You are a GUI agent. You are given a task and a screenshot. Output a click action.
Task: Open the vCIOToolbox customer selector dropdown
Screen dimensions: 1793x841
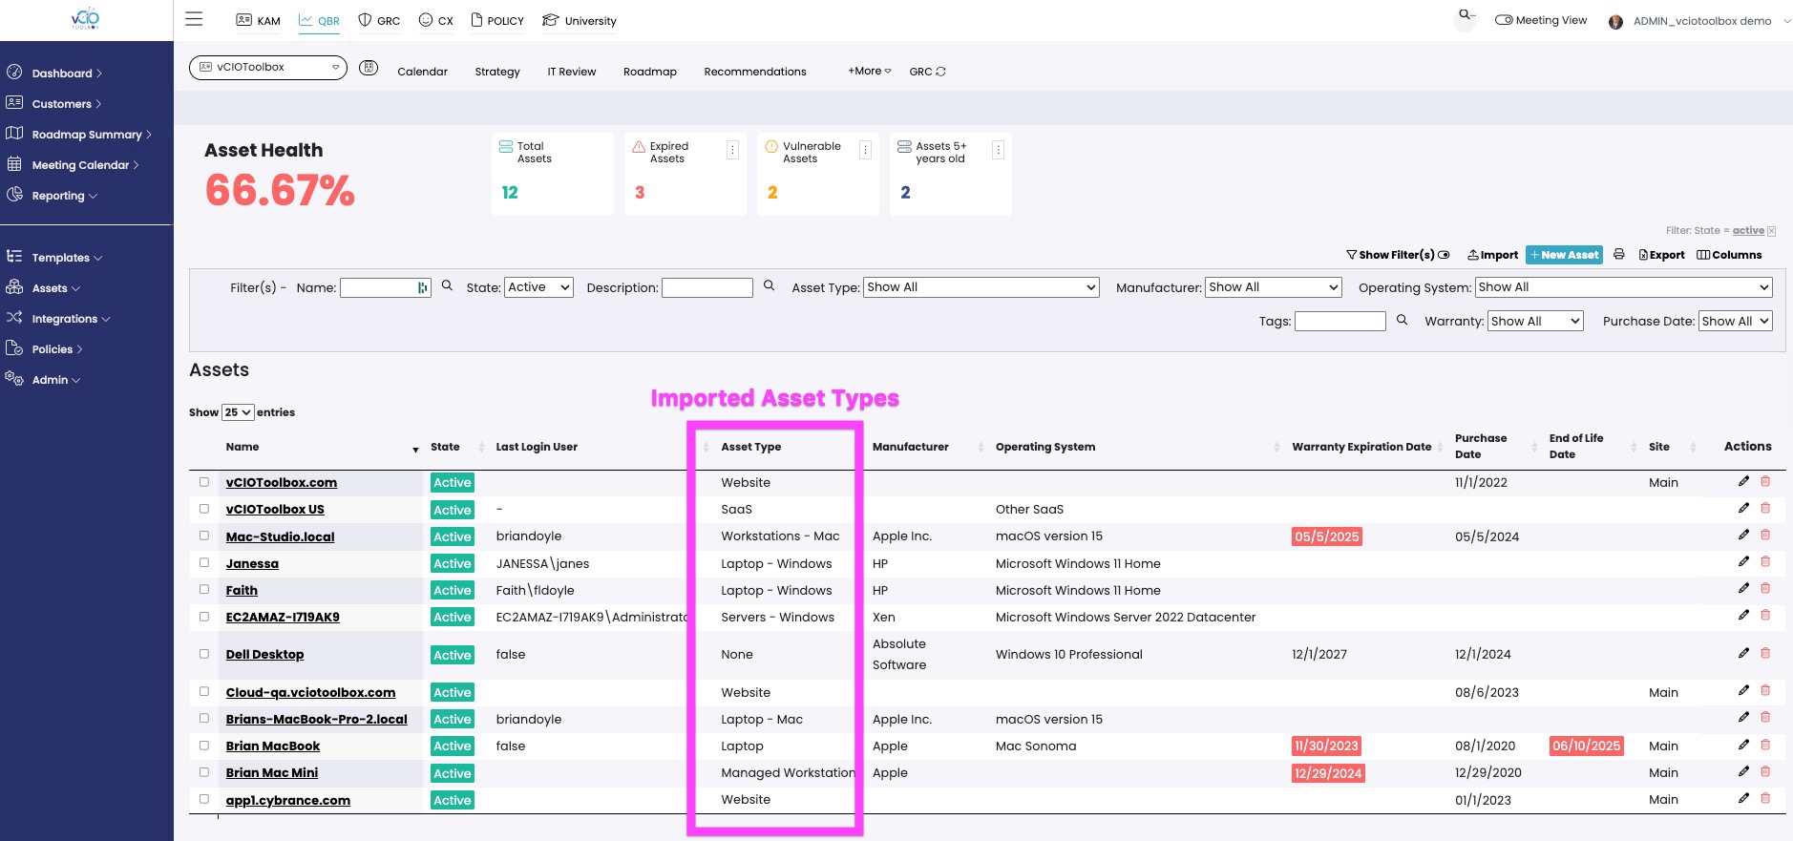[268, 67]
